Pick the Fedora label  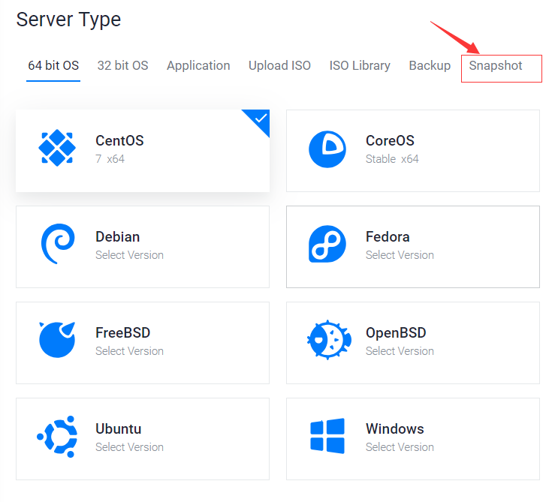click(388, 237)
